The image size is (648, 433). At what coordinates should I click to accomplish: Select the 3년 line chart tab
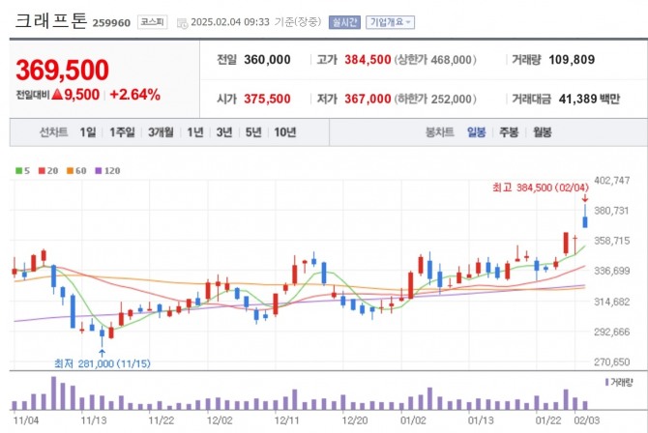pos(224,132)
